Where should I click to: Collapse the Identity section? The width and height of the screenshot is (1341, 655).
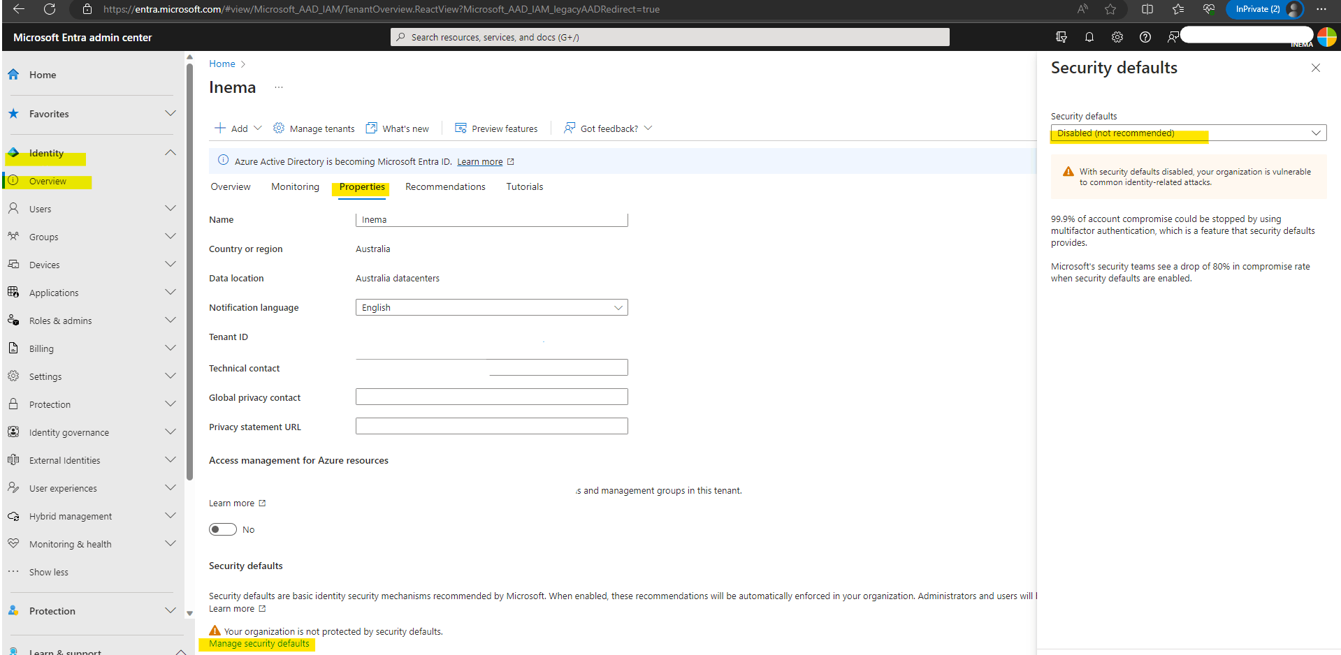171,152
